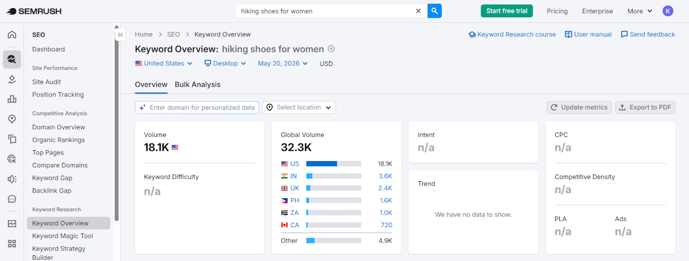
Task: Select the SEO toolkit icon in the rail
Action: [x=11, y=59]
